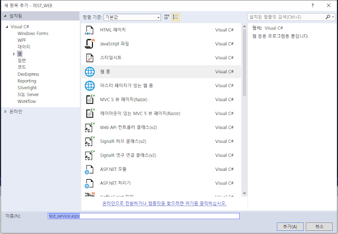Image resolution: width=338 pixels, height=234 pixels.
Task: Open the link to search templates online
Action: [x=164, y=203]
